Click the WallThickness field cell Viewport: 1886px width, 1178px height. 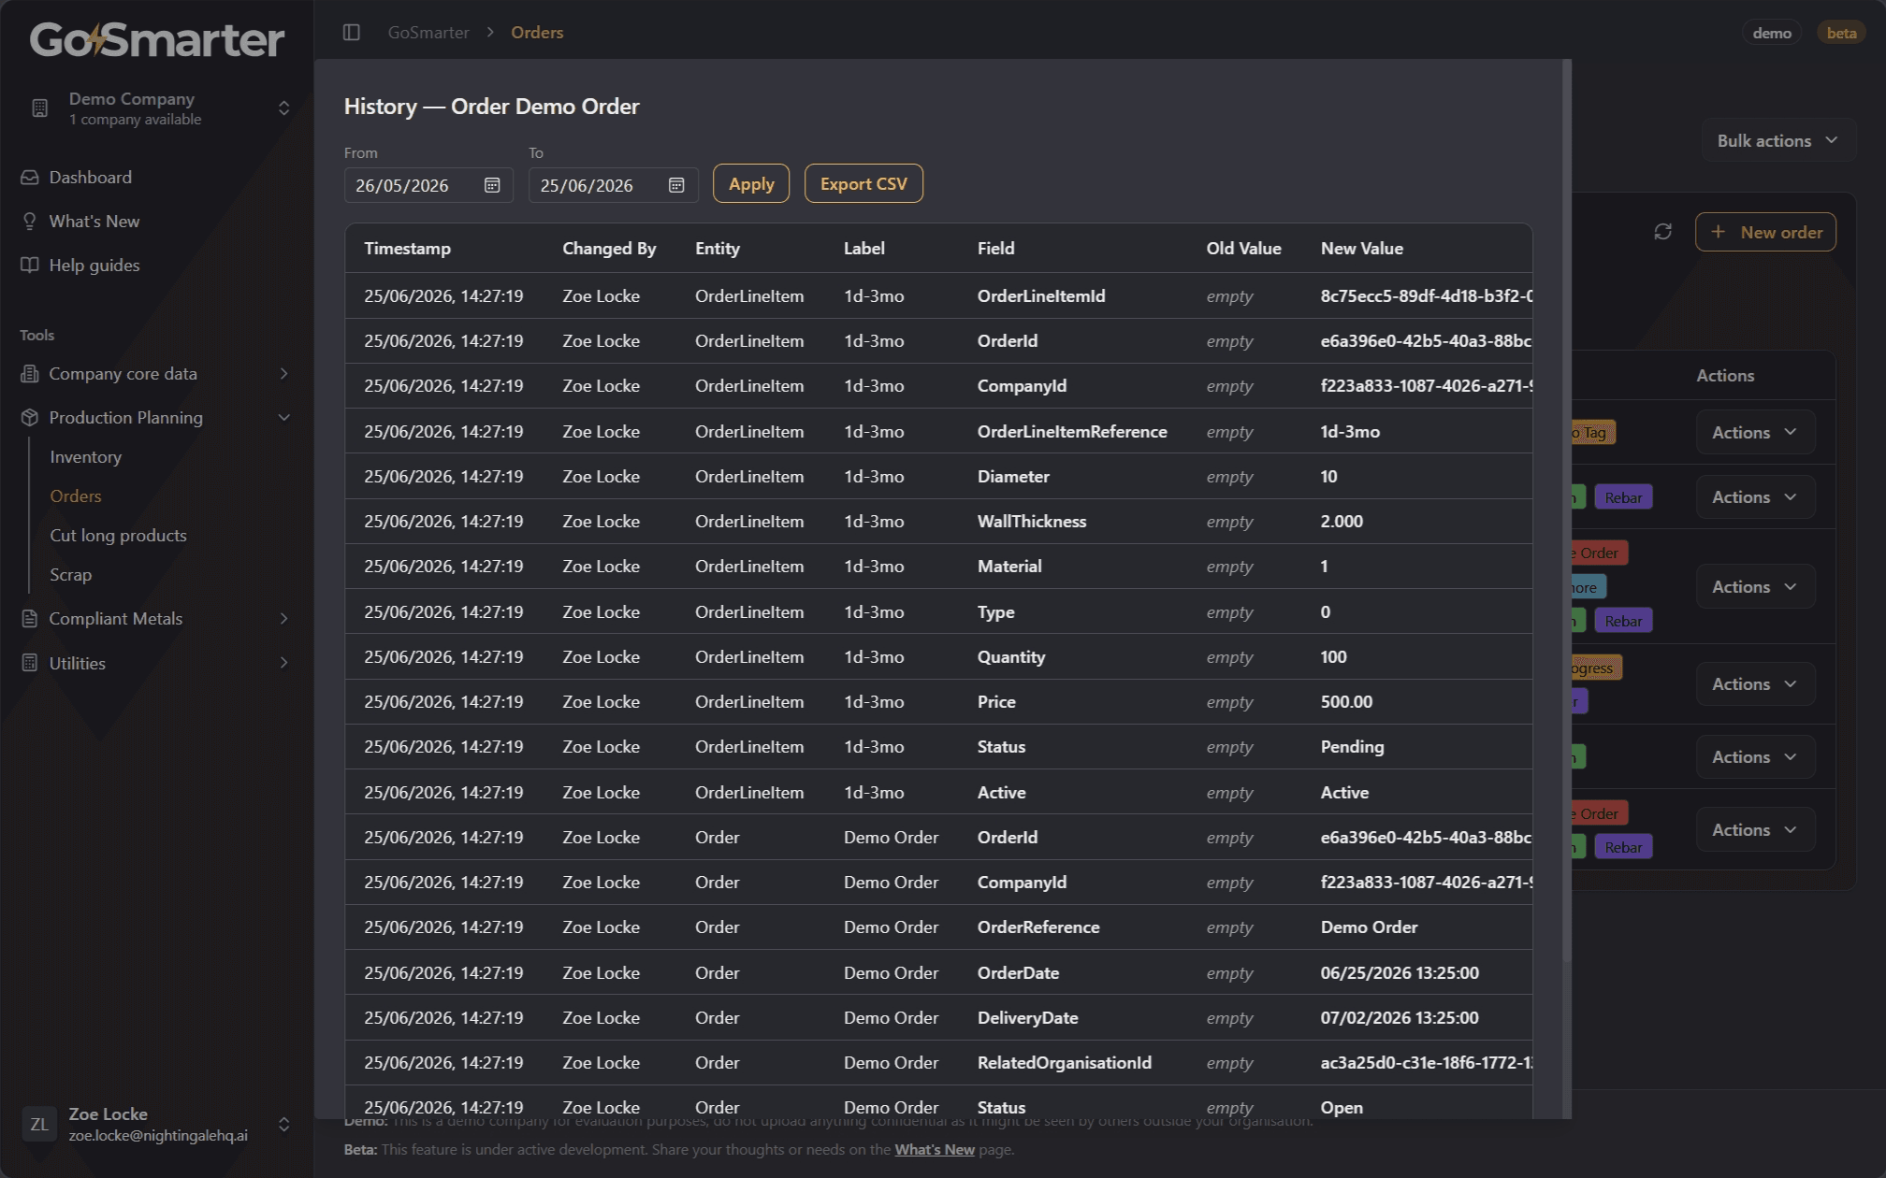pyautogui.click(x=1032, y=522)
